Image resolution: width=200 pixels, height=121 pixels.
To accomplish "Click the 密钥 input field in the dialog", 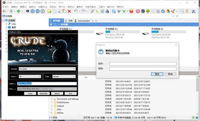I will point(143,69).
